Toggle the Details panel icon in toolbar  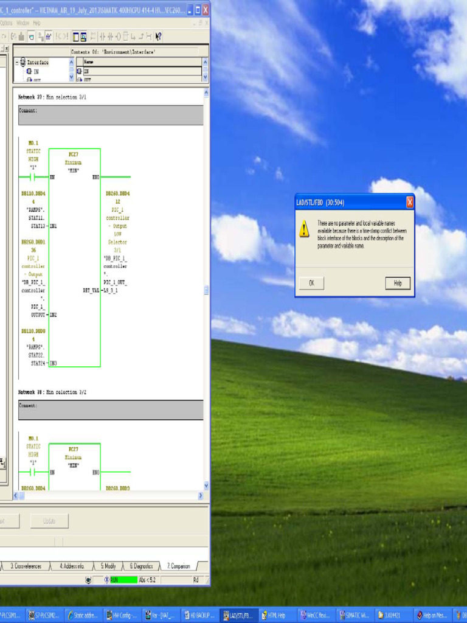tap(83, 37)
